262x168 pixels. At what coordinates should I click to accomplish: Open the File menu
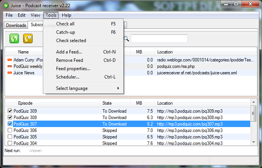(9, 15)
